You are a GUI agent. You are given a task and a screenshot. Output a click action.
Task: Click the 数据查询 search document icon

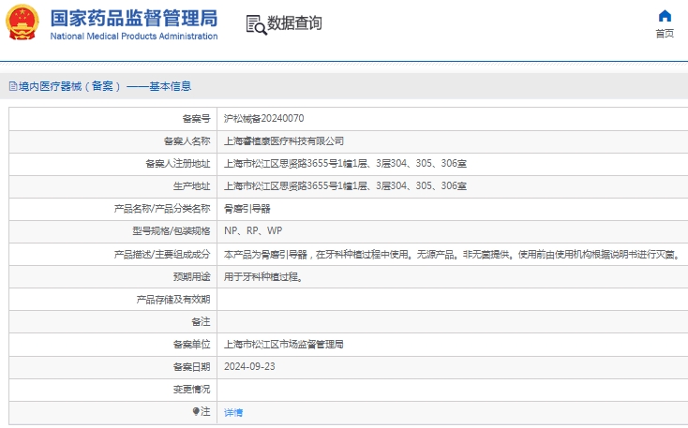(256, 24)
